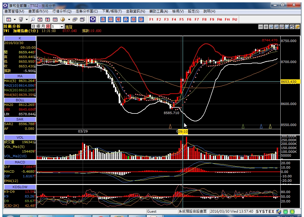Click the 8585.710 low price label
The image size is (304, 217).
pos(171,113)
